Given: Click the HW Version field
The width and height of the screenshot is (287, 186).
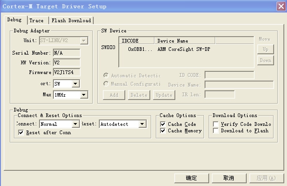Looking at the screenshot, I should (66, 62).
